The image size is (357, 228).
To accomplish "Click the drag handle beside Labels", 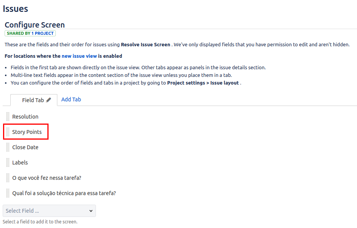I will (8, 163).
